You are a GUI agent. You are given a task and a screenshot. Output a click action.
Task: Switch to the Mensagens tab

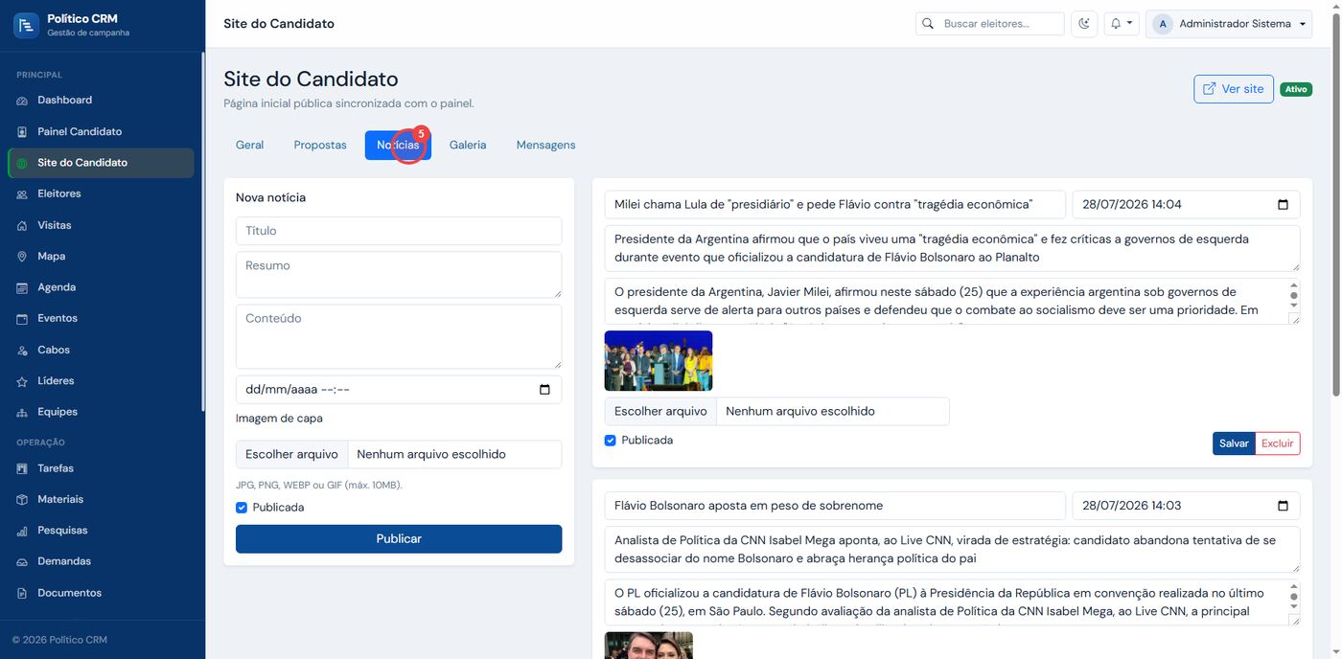[545, 145]
